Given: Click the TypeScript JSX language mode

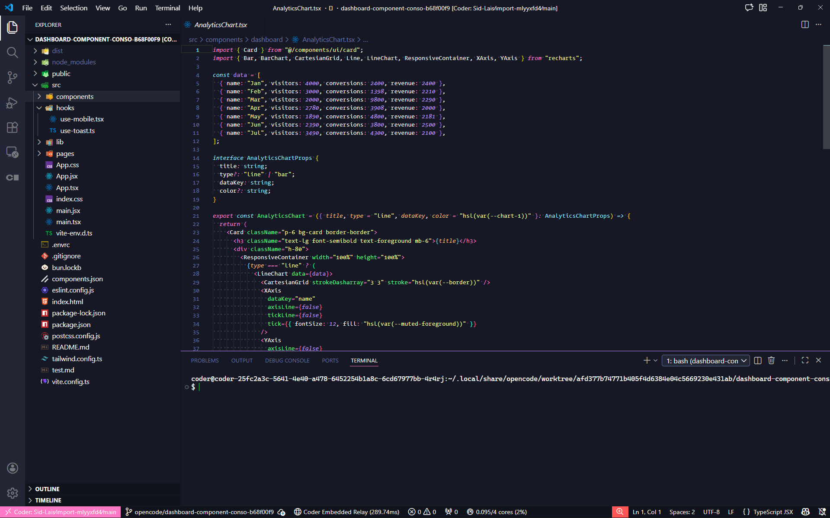Looking at the screenshot, I should [x=772, y=512].
